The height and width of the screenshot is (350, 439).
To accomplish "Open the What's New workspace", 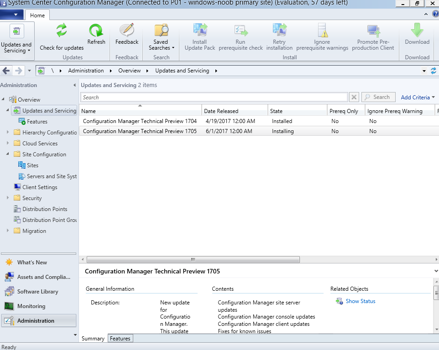I will click(39, 262).
